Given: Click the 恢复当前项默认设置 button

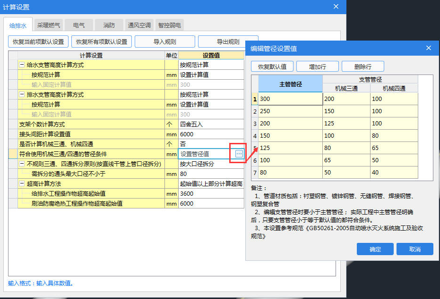Looking at the screenshot, I should point(38,42).
